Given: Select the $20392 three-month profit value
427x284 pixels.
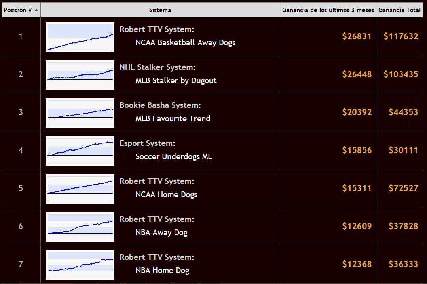Looking at the screenshot, I should 357,112.
